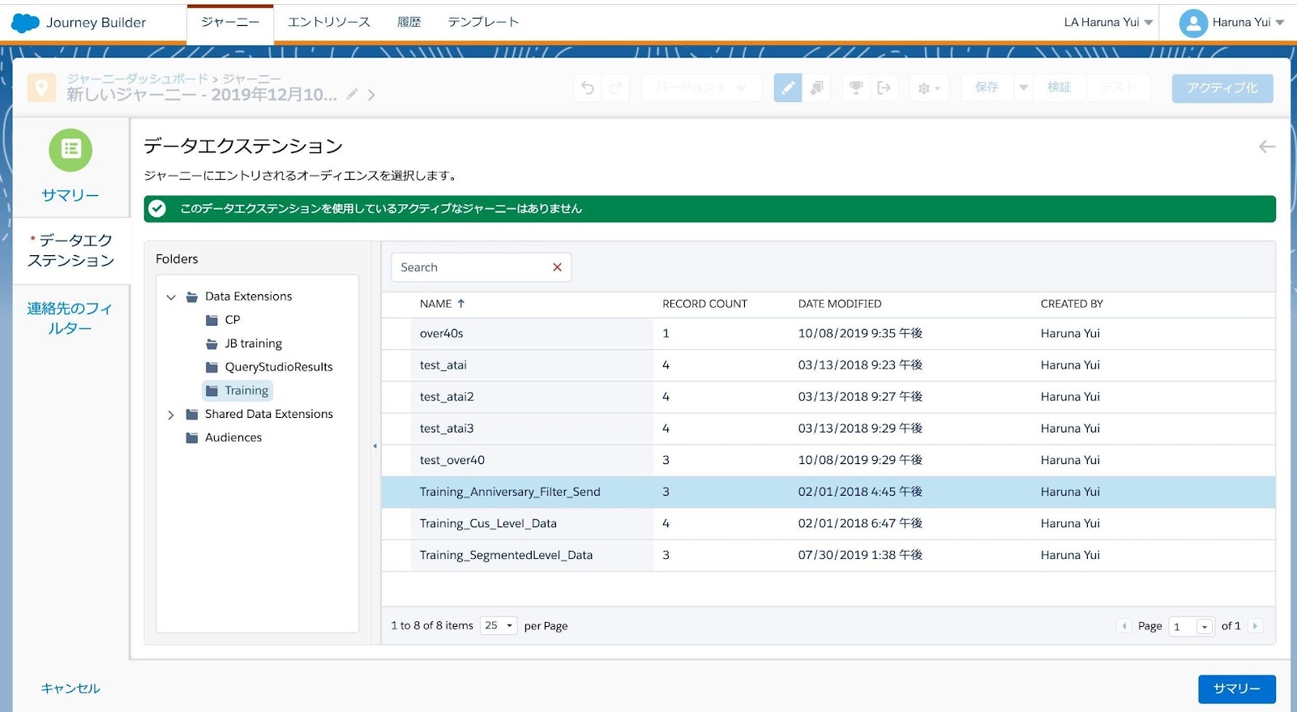
Task: Click the orange journey map pin icon
Action: point(41,87)
